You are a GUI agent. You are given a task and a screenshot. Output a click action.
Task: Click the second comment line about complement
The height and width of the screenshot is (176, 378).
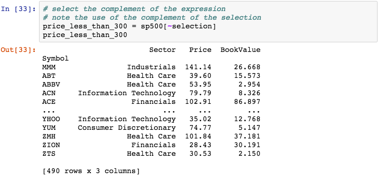pos(152,18)
